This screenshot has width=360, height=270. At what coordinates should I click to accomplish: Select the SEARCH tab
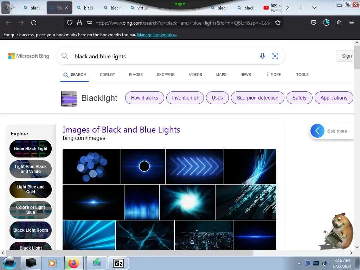pyautogui.click(x=75, y=75)
